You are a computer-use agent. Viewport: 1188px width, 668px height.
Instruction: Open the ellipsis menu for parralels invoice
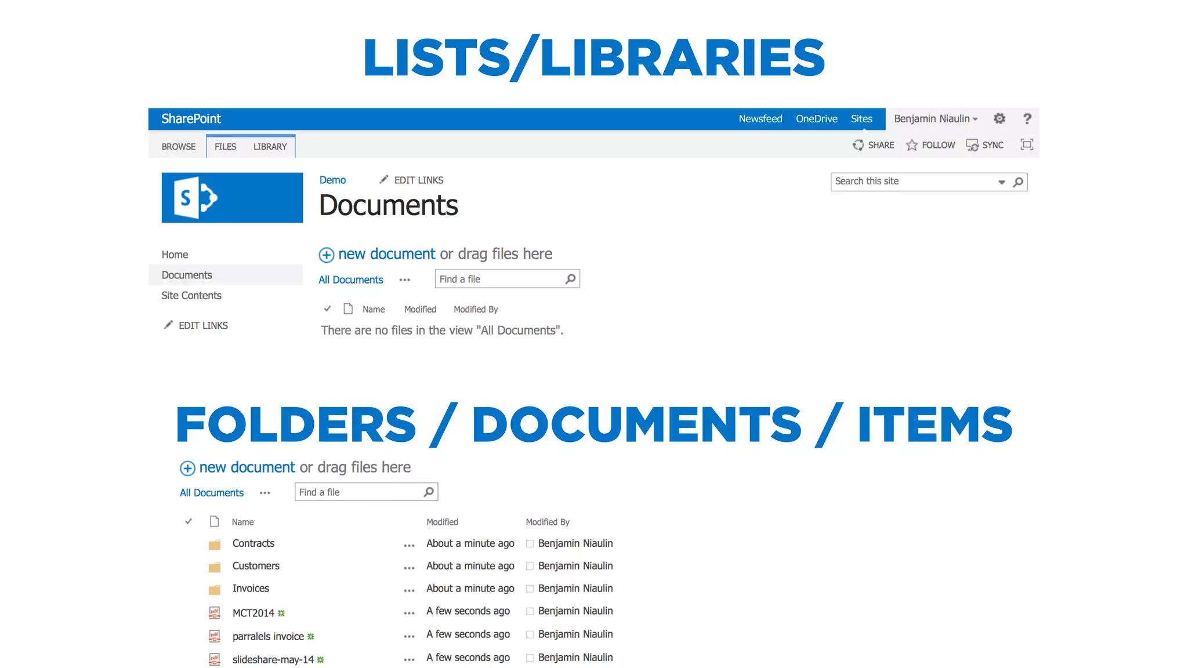pos(409,637)
